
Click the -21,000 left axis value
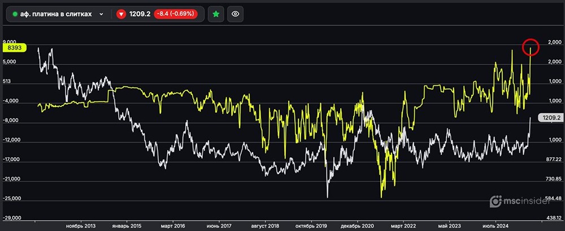coord(12,179)
